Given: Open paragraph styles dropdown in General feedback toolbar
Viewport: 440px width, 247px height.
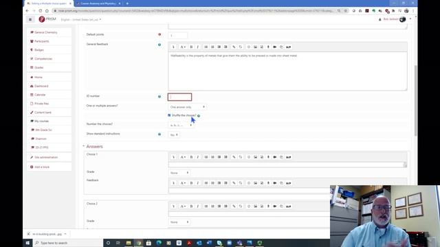Looking at the screenshot, I should (183, 47).
